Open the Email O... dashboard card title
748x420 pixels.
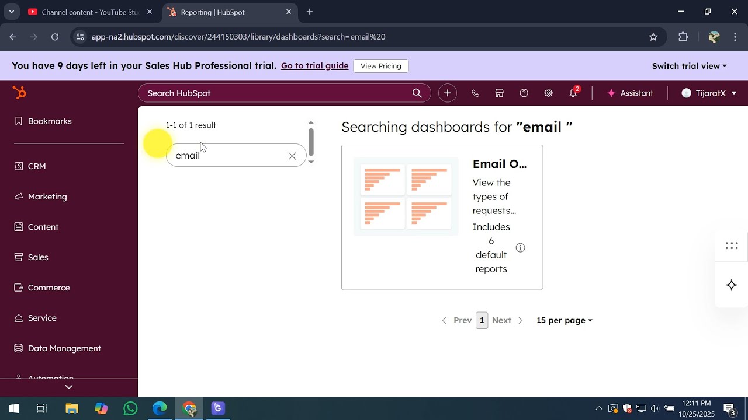click(x=500, y=164)
